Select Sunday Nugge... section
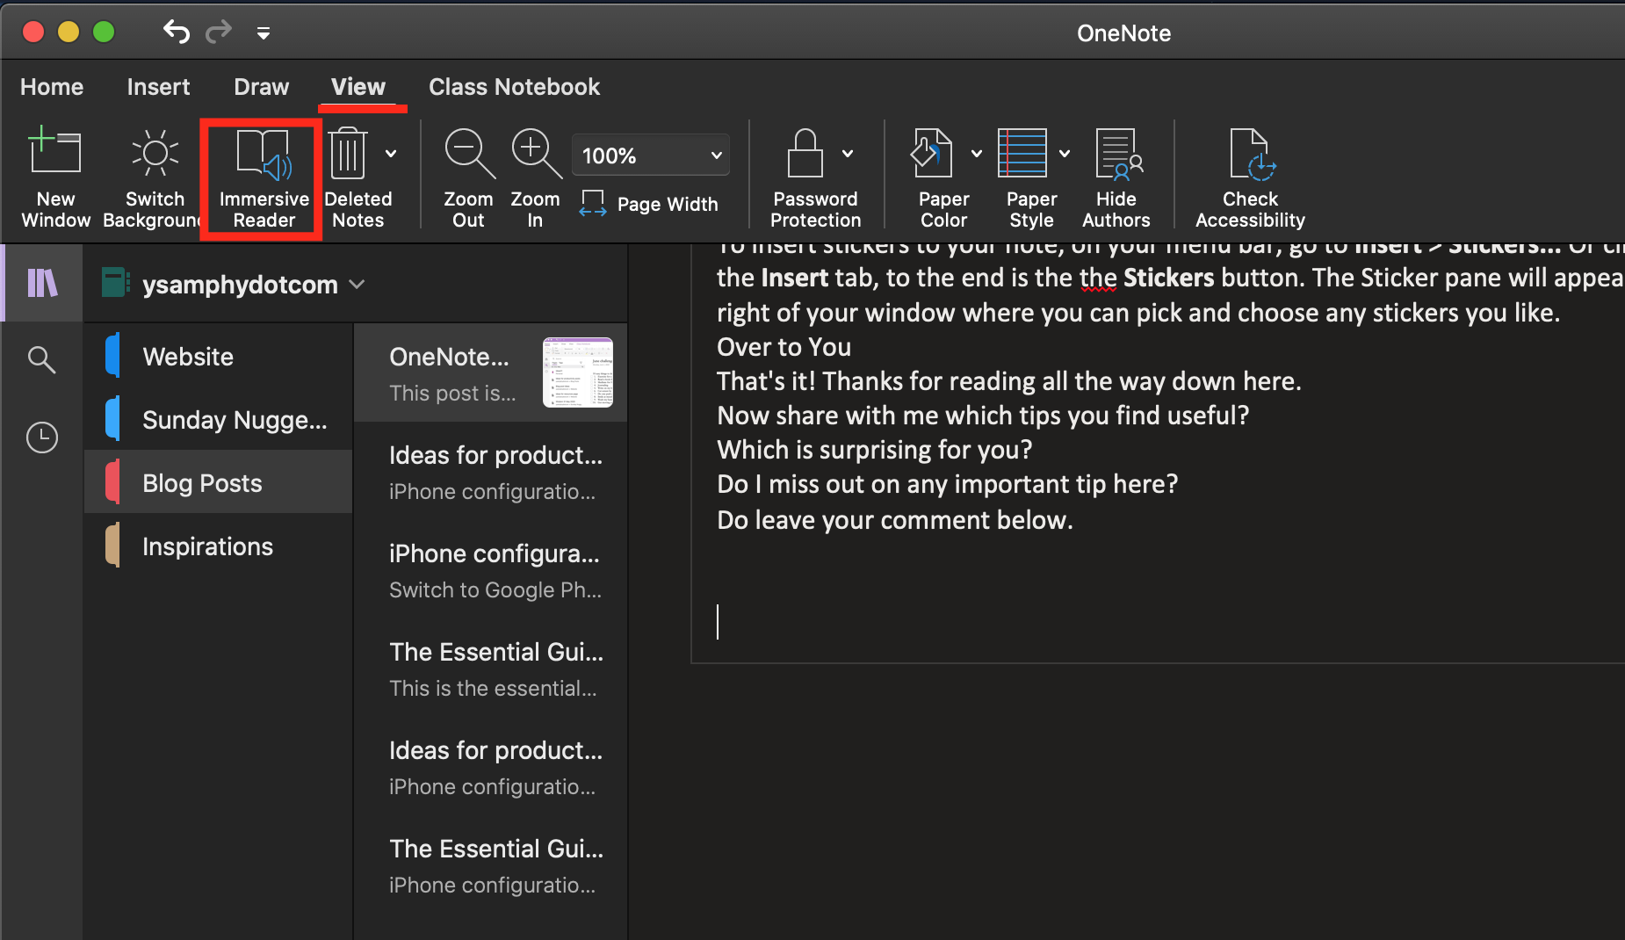The image size is (1625, 940). pos(219,420)
